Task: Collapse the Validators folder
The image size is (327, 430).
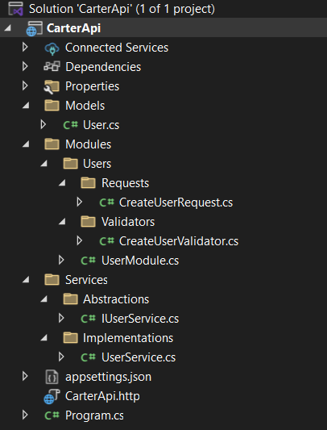Action: [x=62, y=221]
